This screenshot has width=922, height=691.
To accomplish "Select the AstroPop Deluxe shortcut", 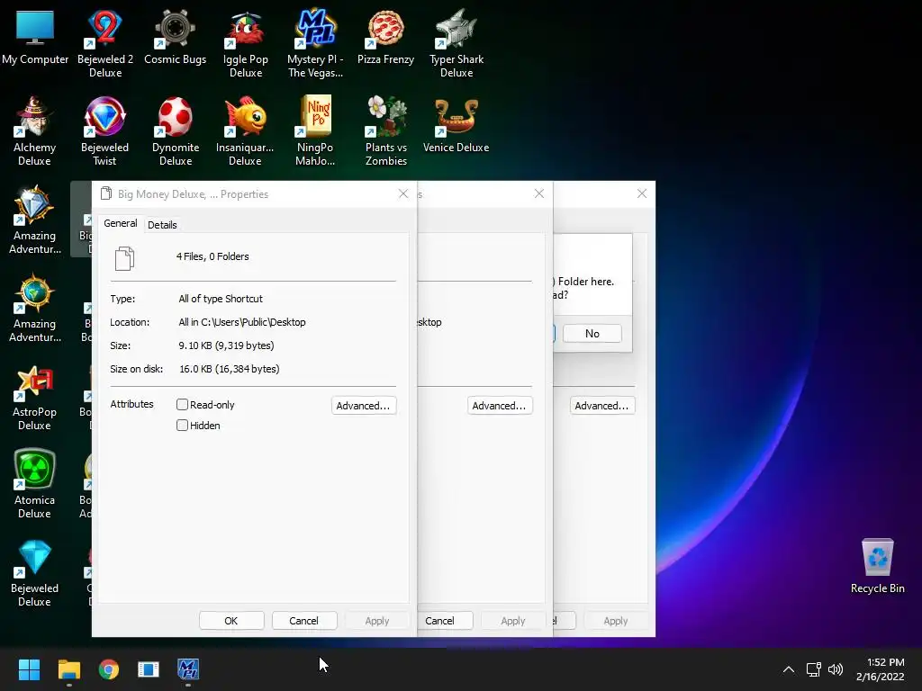I will click(35, 396).
